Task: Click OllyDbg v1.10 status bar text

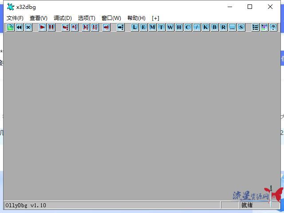Action: point(26,205)
